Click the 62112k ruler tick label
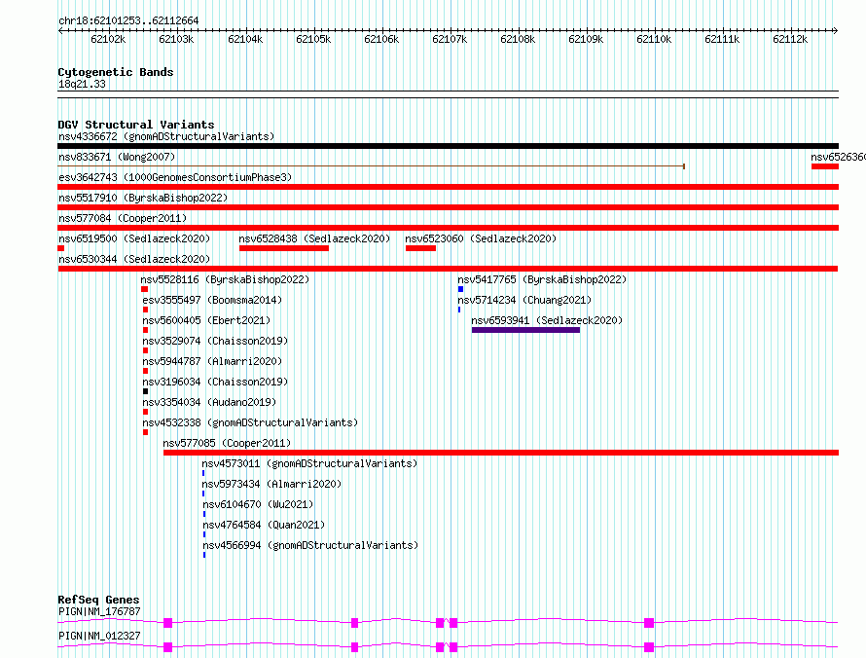866x658 pixels. coord(790,39)
